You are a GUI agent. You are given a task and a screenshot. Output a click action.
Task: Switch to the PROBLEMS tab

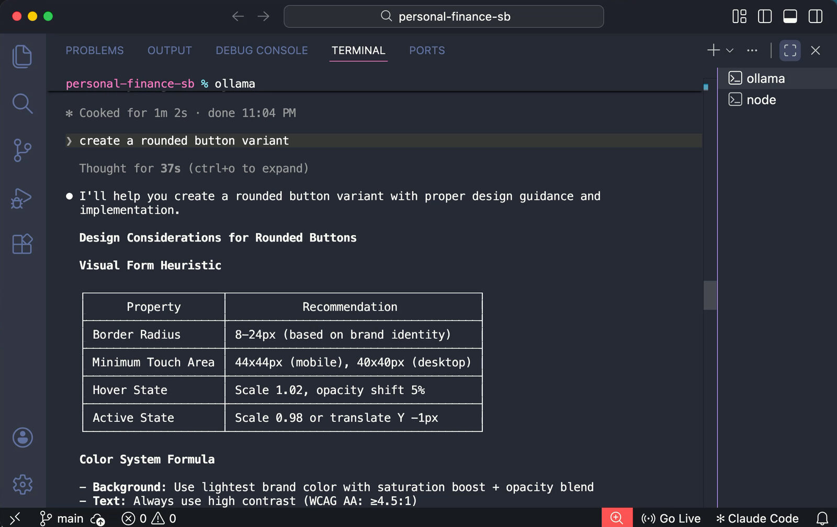[x=95, y=50]
